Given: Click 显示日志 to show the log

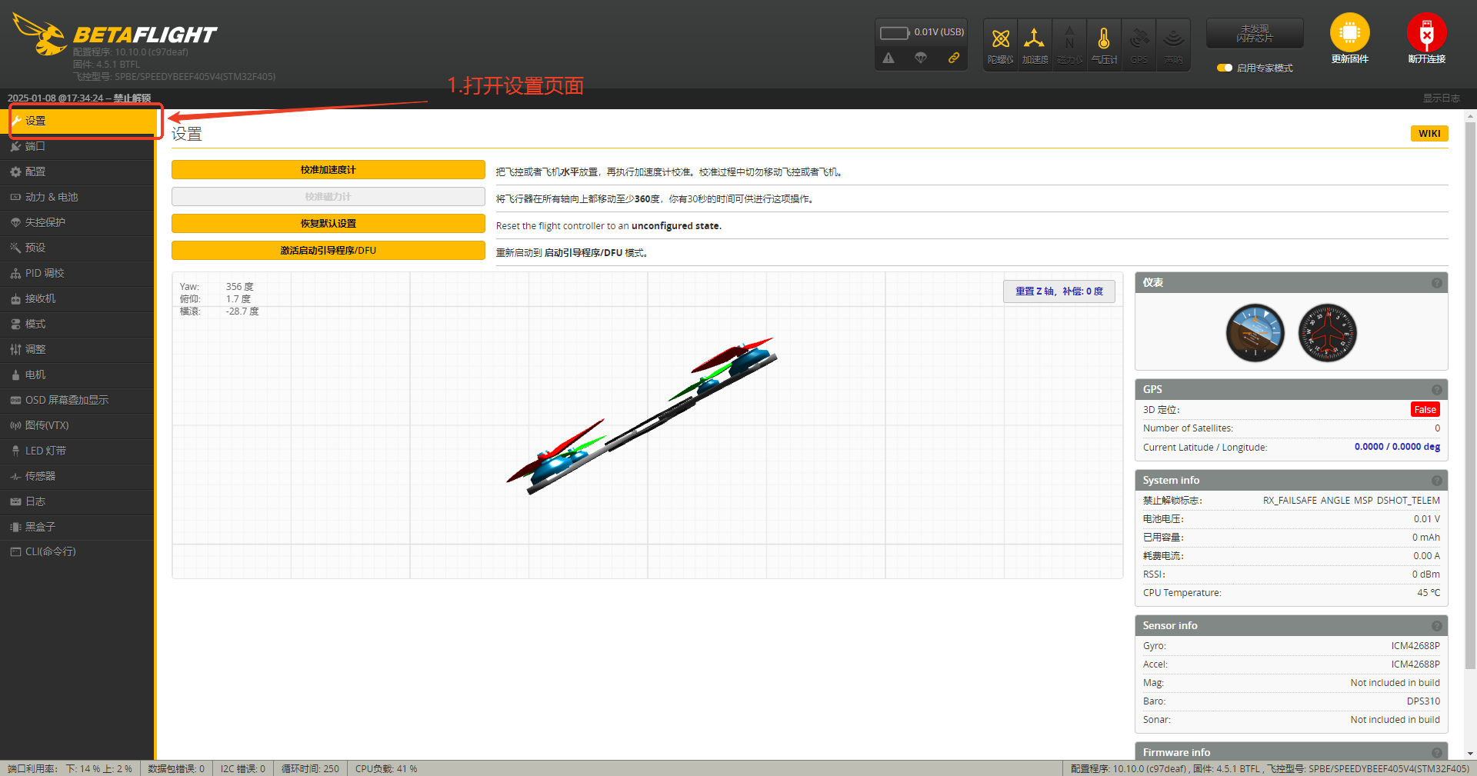Looking at the screenshot, I should 1441,98.
